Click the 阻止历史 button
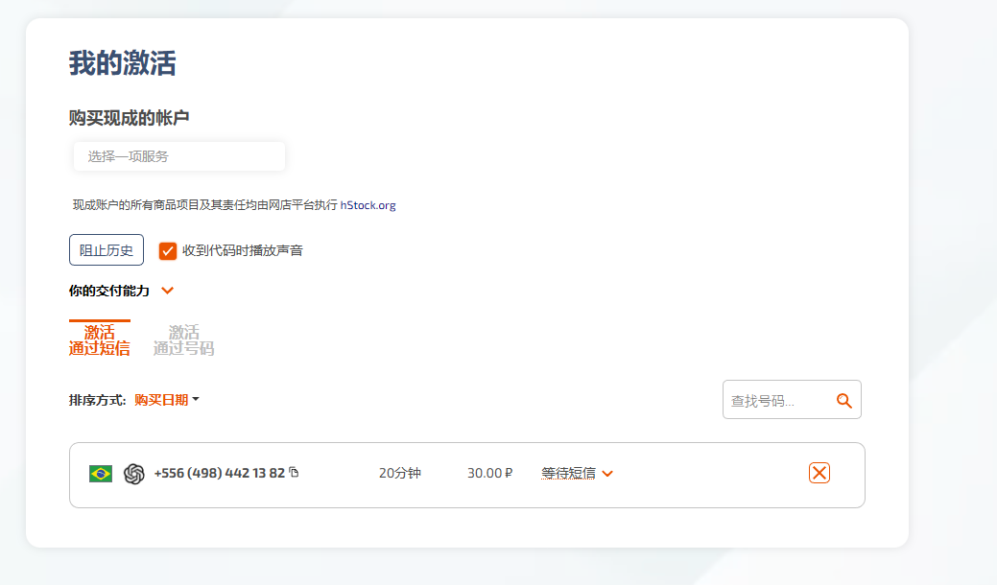This screenshot has height=585, width=997. point(107,250)
